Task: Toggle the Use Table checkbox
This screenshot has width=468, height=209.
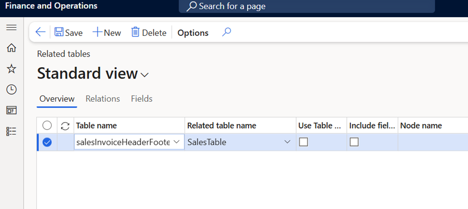Action: point(304,142)
